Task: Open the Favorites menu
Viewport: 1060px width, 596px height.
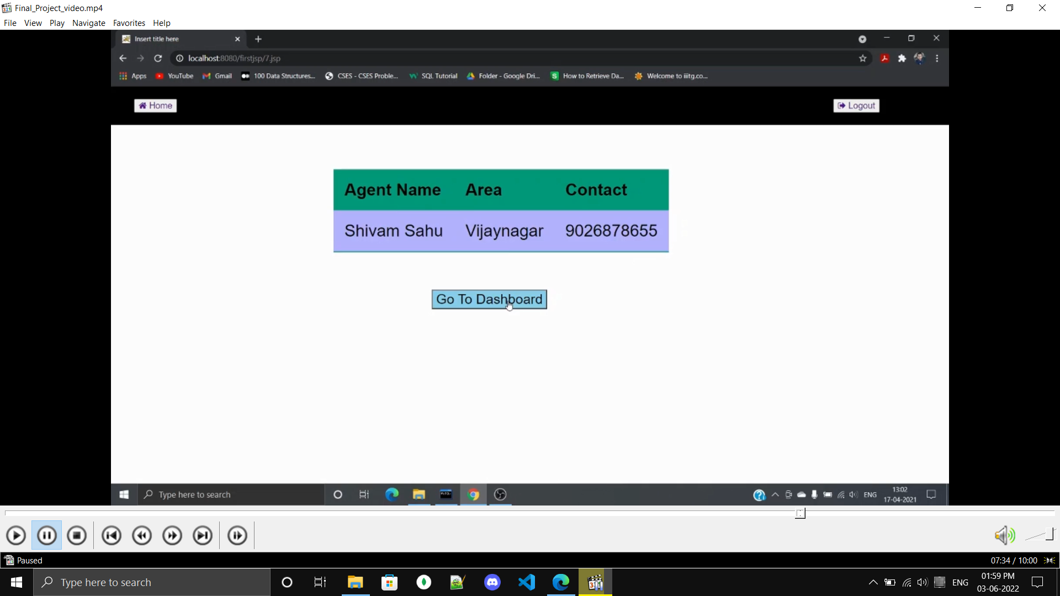Action: coord(129,23)
